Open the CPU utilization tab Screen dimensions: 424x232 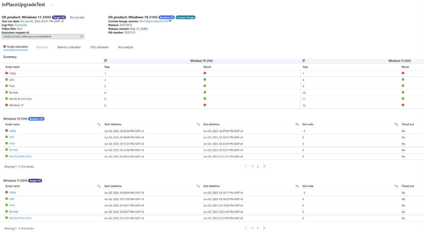[99, 47]
